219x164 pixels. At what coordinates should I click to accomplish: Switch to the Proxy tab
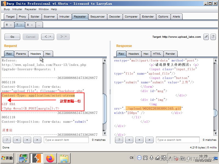click(22, 17)
